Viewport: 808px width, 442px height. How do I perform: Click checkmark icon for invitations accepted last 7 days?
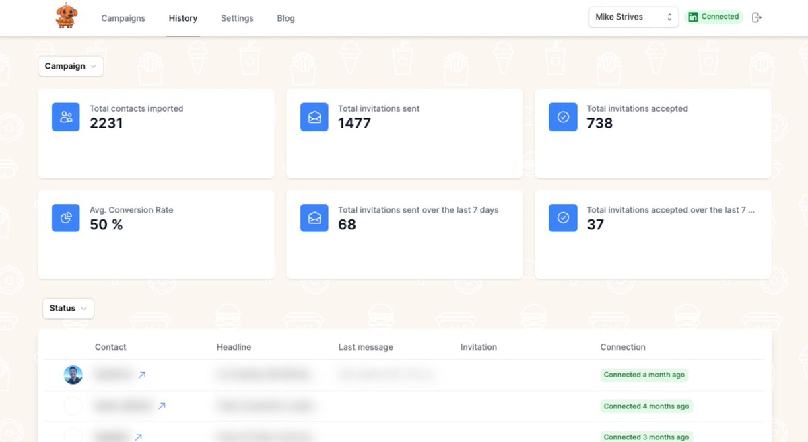coord(563,218)
